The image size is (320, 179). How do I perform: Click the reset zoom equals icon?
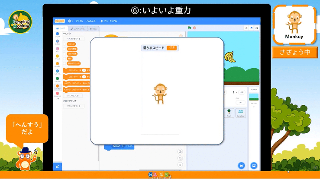pyautogui.click(x=180, y=165)
